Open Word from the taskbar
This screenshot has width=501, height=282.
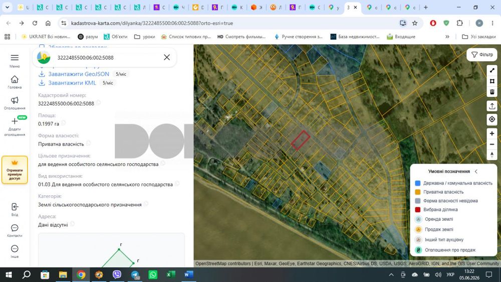[188, 274]
